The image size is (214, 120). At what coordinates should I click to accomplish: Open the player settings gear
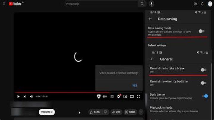tap(119, 97)
